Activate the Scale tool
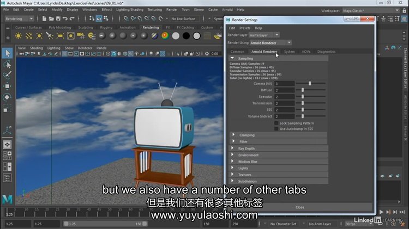This screenshot has width=409, height=229. coord(7,108)
